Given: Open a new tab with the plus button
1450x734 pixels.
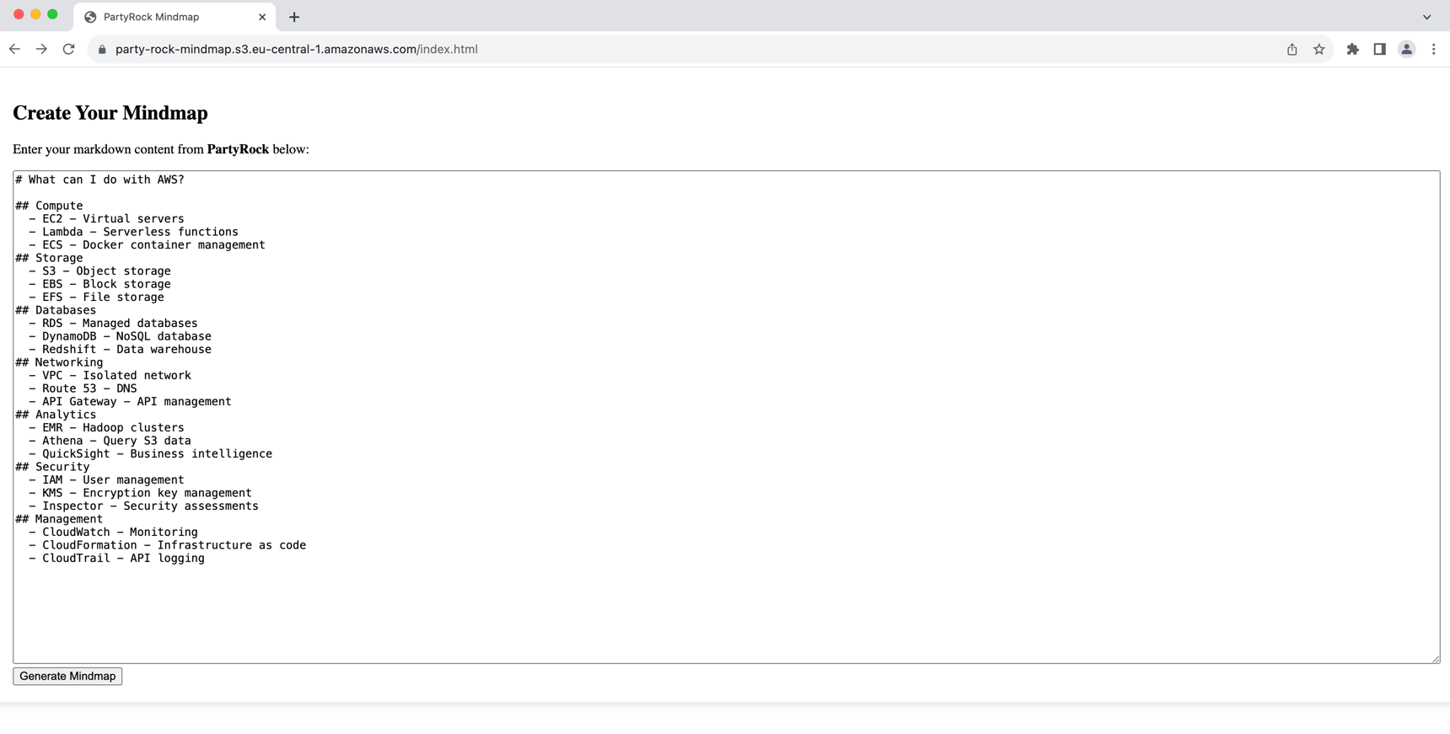Looking at the screenshot, I should [x=294, y=17].
